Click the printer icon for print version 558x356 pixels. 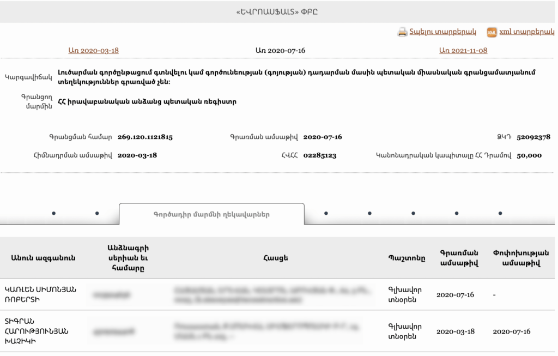[402, 32]
